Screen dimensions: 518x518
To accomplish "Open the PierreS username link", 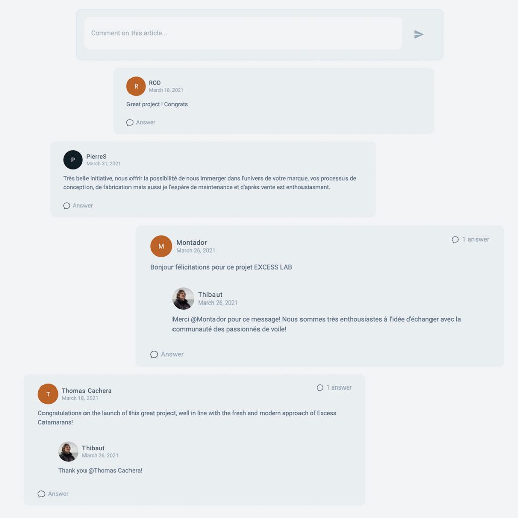I will pos(96,157).
